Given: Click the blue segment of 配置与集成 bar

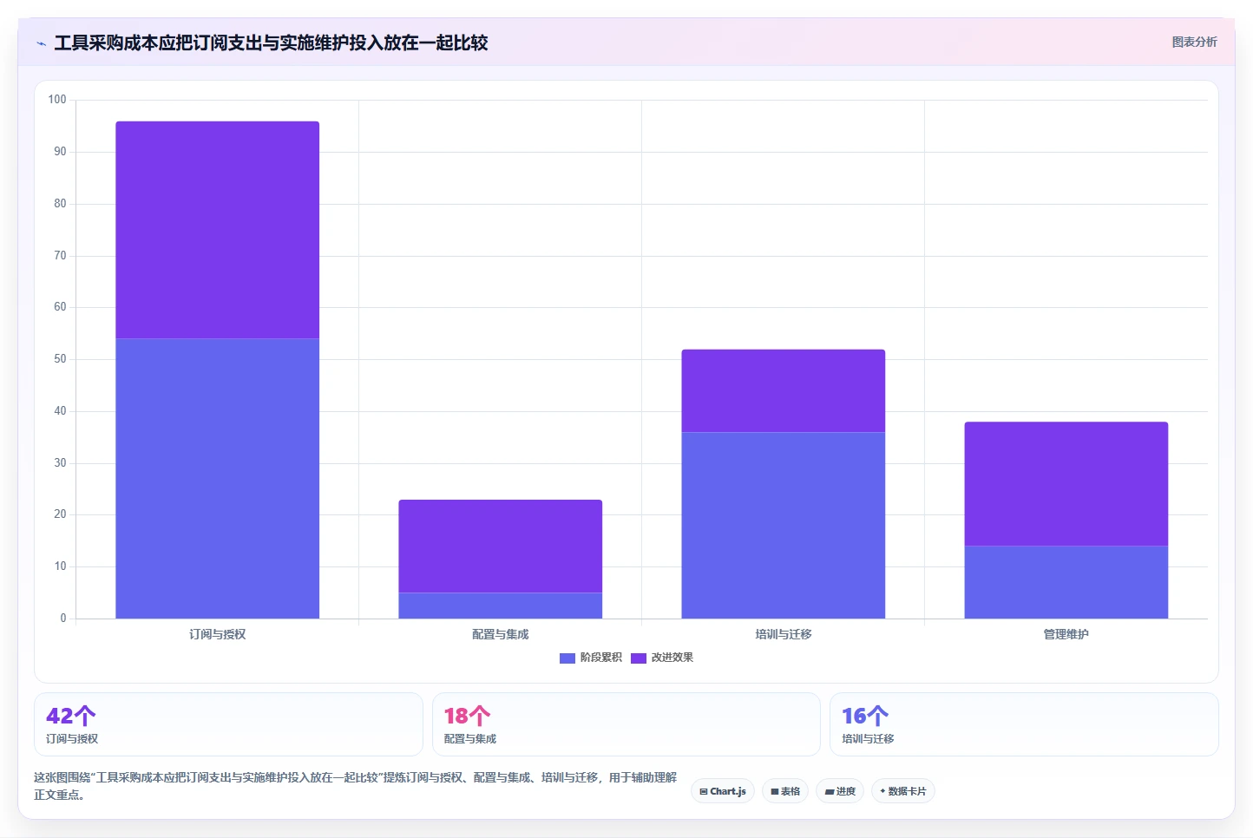Looking at the screenshot, I should point(500,606).
